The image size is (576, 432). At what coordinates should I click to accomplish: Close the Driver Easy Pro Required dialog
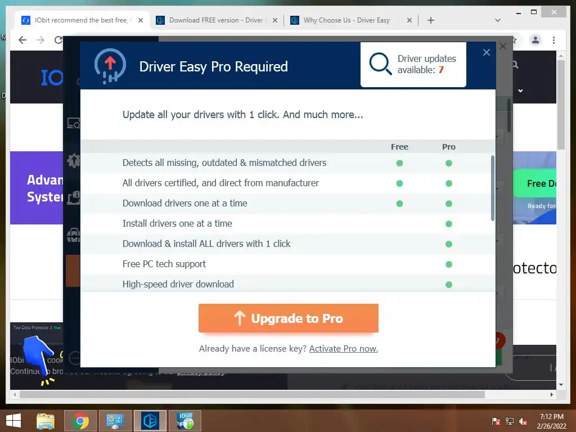(x=487, y=52)
